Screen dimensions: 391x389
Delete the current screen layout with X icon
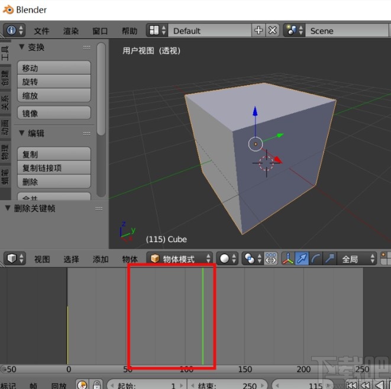tap(273, 30)
